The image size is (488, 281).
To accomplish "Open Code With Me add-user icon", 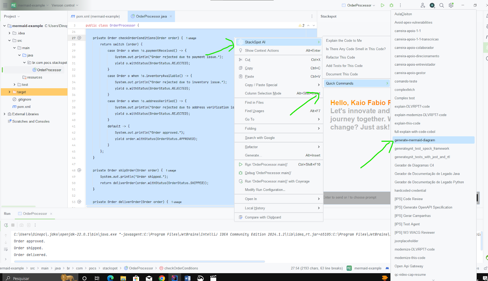I will [x=423, y=5].
